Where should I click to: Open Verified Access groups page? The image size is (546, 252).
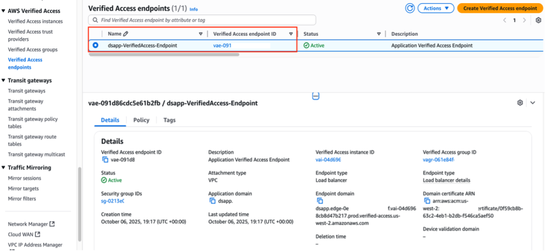click(x=33, y=50)
